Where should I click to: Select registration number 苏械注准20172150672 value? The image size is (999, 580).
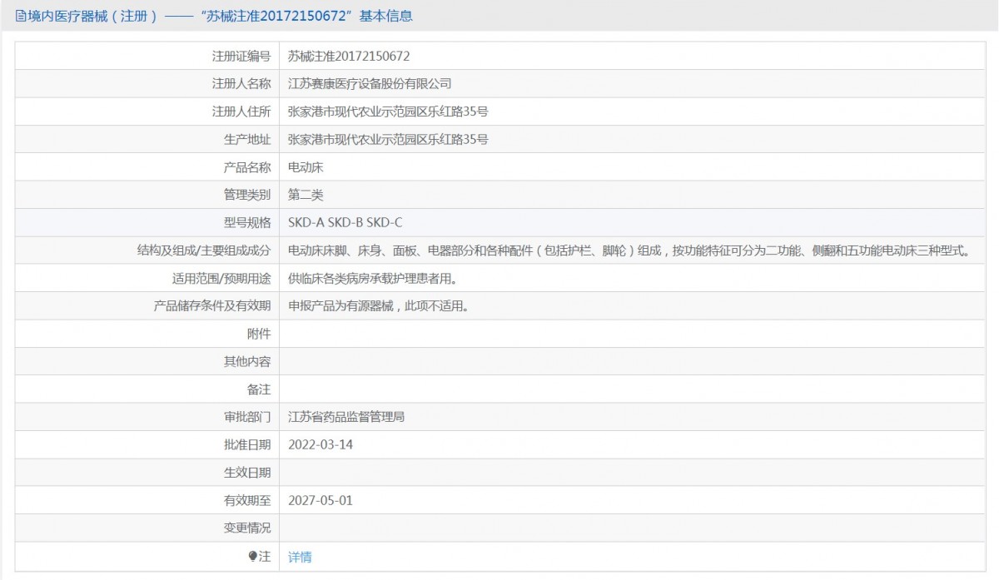click(349, 57)
